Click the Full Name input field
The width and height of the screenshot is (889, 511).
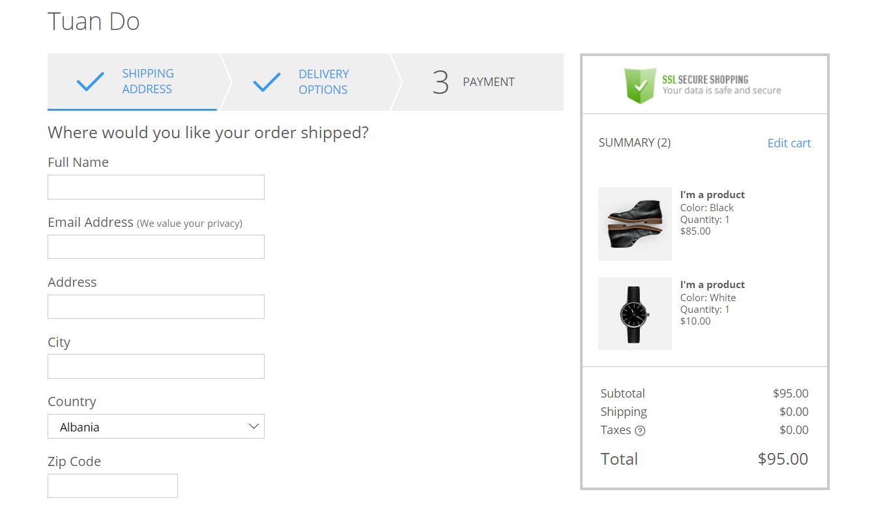(156, 187)
